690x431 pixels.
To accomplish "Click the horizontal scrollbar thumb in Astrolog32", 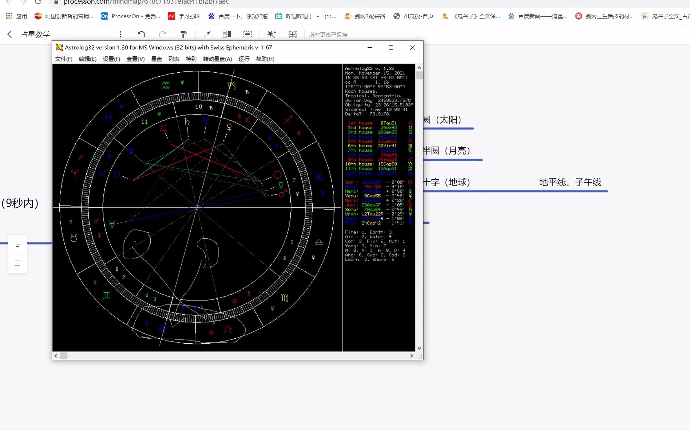I will pyautogui.click(x=64, y=356).
